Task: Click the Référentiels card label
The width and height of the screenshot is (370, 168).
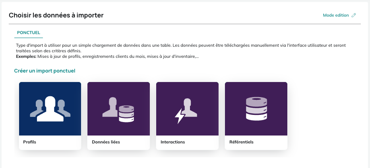Action: (x=241, y=142)
